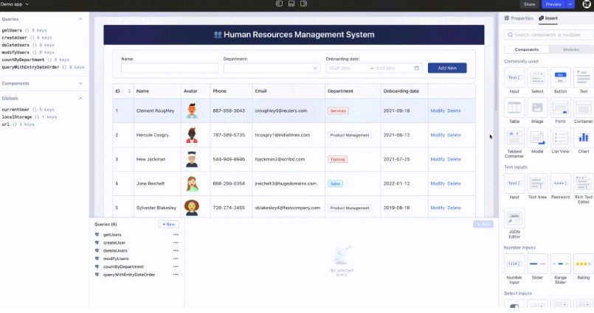Toggle the bottom panel layout icon
Viewport: 594px width, 313px height.
291,4
